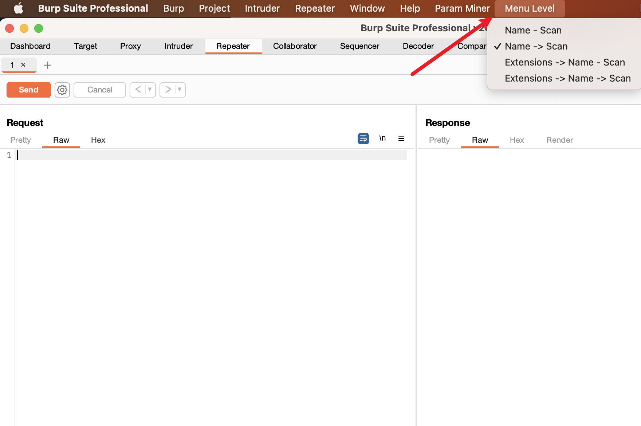
Task: Select checked 'Name -> Scan' menu option
Action: click(x=536, y=46)
